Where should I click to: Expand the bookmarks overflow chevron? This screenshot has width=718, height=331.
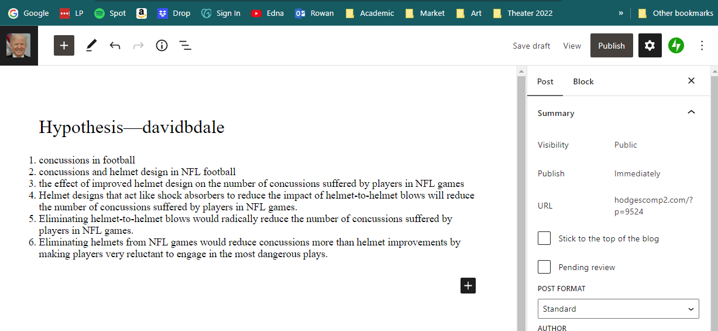[620, 13]
